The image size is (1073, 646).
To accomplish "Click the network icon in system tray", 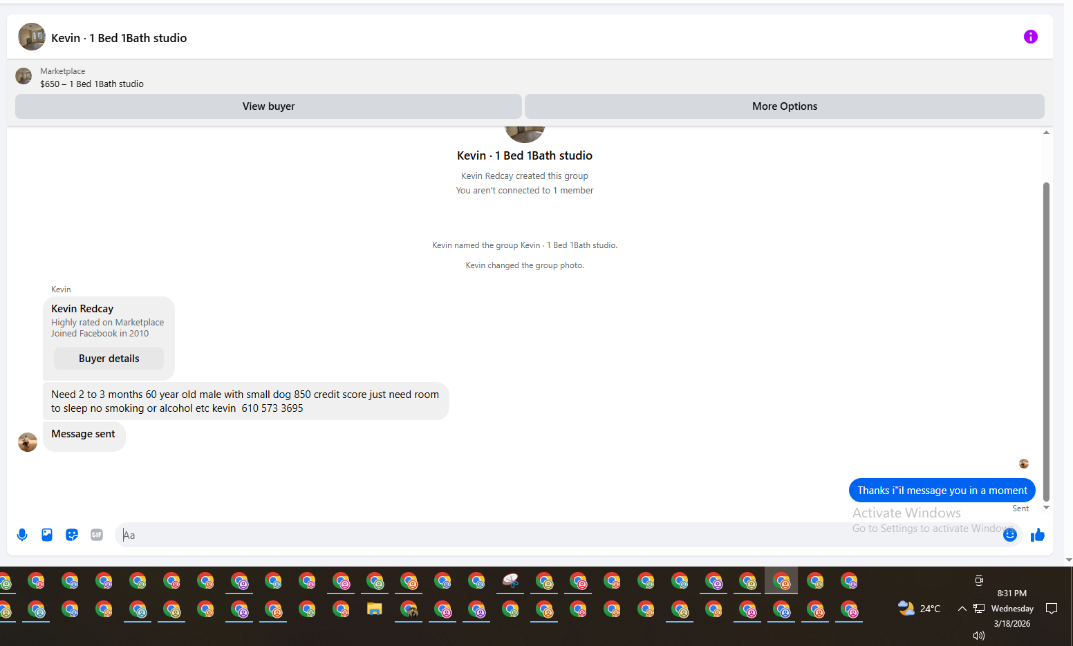I will tap(979, 609).
